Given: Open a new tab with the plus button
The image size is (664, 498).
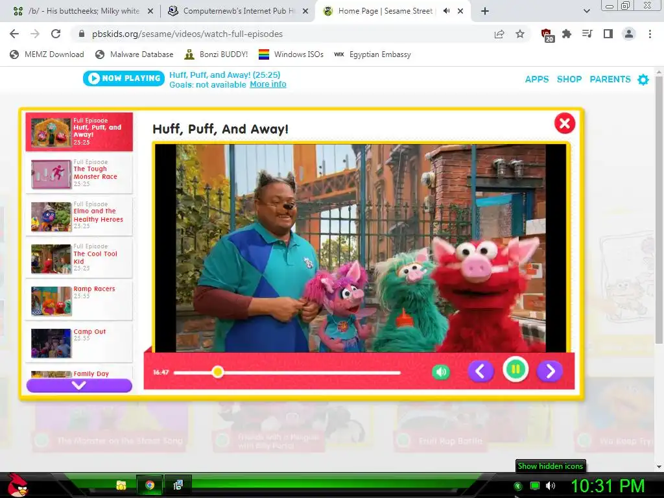Looking at the screenshot, I should (x=485, y=11).
